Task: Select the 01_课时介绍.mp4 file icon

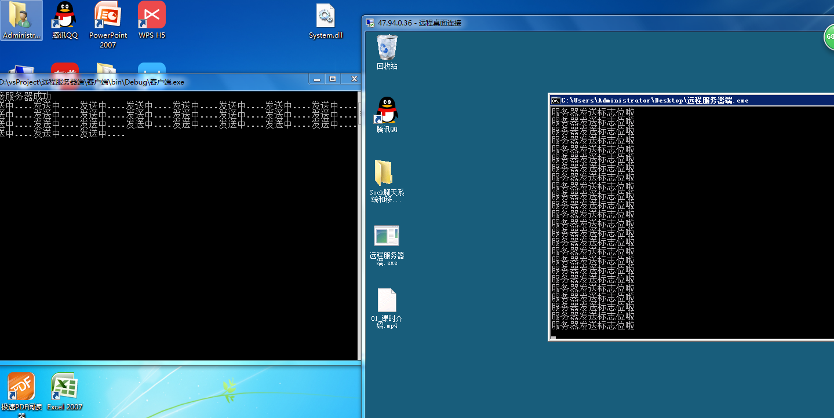Action: tap(387, 309)
